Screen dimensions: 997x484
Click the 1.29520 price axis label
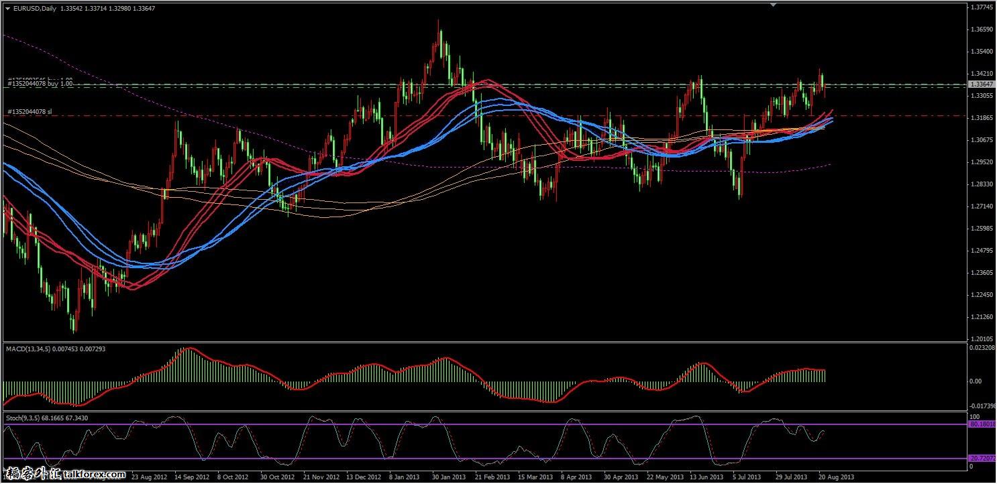(982, 162)
